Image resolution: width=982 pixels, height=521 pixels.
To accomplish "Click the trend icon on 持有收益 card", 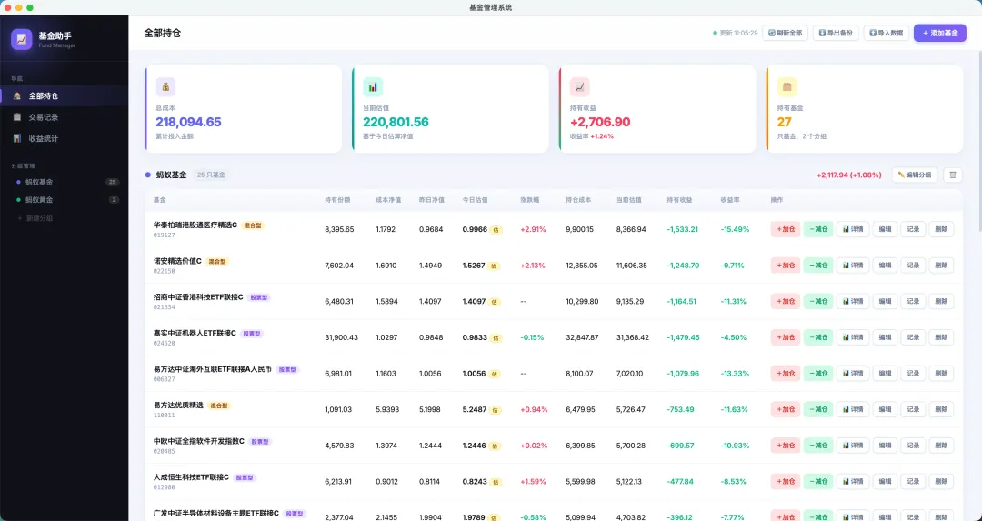I will 579,87.
